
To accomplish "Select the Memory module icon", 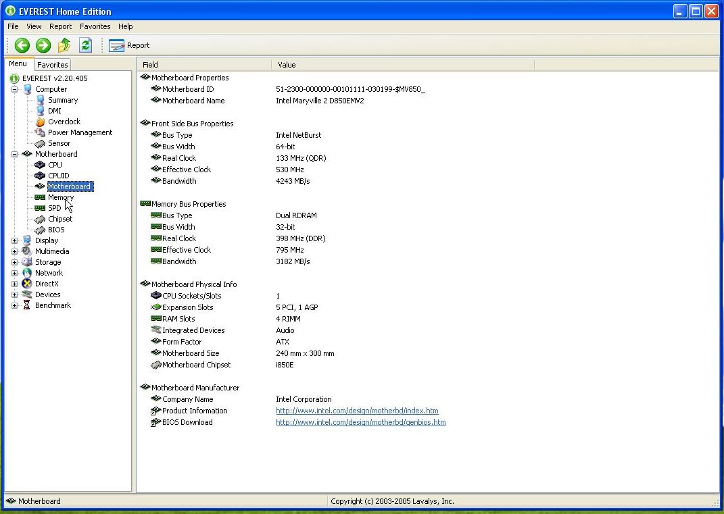I will click(x=40, y=197).
